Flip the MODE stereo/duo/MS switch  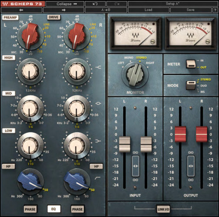point(191,85)
